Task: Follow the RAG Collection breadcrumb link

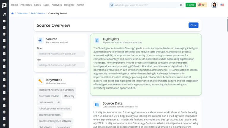Action: point(38,13)
